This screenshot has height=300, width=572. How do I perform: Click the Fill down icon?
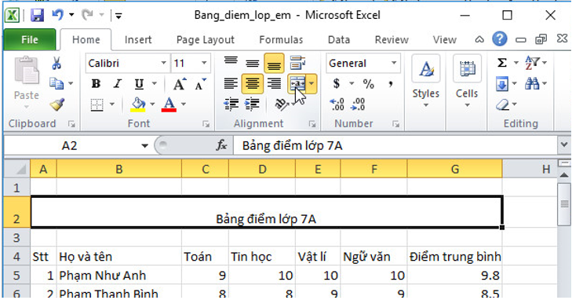pyautogui.click(x=502, y=84)
